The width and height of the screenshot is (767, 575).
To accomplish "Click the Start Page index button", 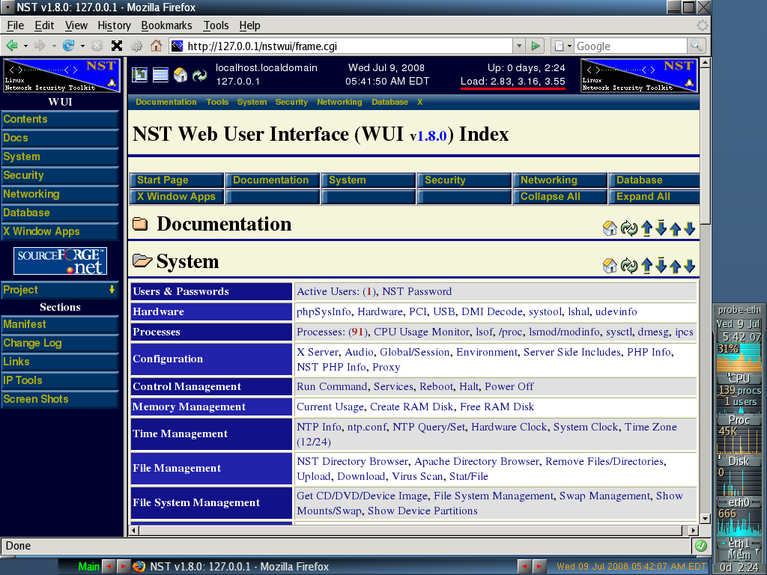I will 177,180.
